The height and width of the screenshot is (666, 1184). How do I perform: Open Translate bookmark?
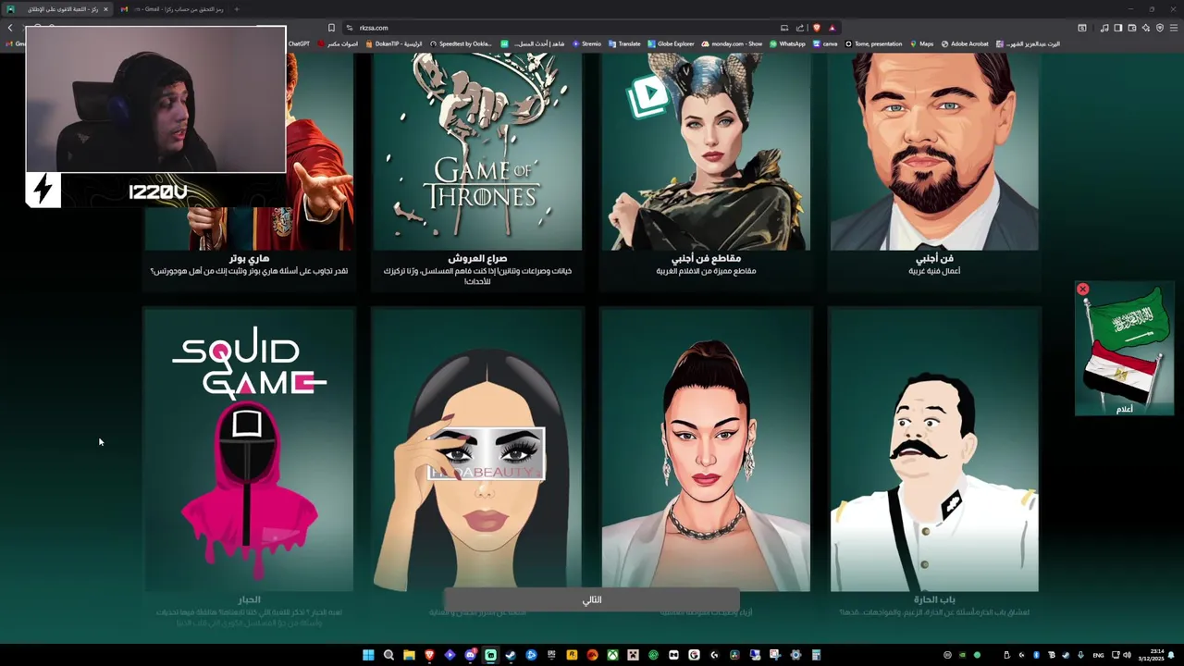click(x=624, y=43)
